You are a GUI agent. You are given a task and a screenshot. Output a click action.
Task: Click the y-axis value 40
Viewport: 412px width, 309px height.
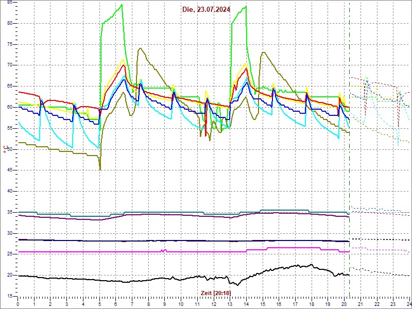[10, 191]
